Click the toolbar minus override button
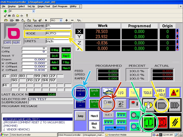 (x=72, y=20)
